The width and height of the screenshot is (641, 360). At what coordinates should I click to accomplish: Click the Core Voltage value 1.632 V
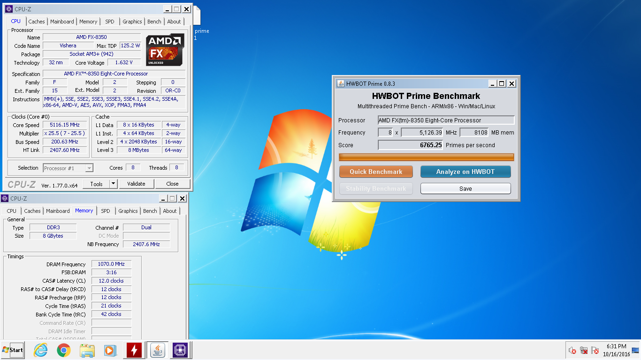[x=124, y=62]
